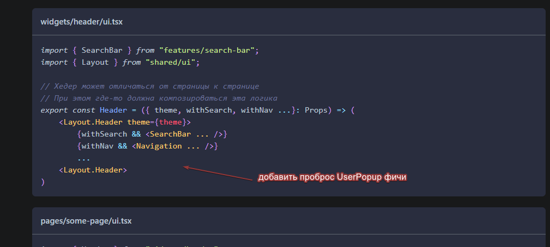This screenshot has height=247, width=550.
Task: Click the red theme value inside braces
Action: (171, 122)
